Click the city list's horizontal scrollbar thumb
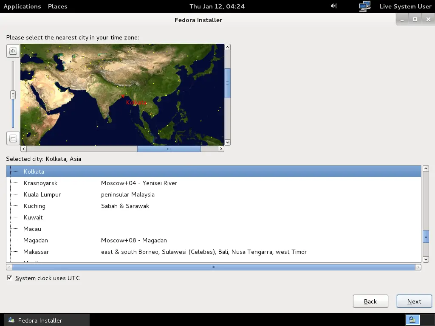This screenshot has width=435, height=326. click(x=214, y=267)
